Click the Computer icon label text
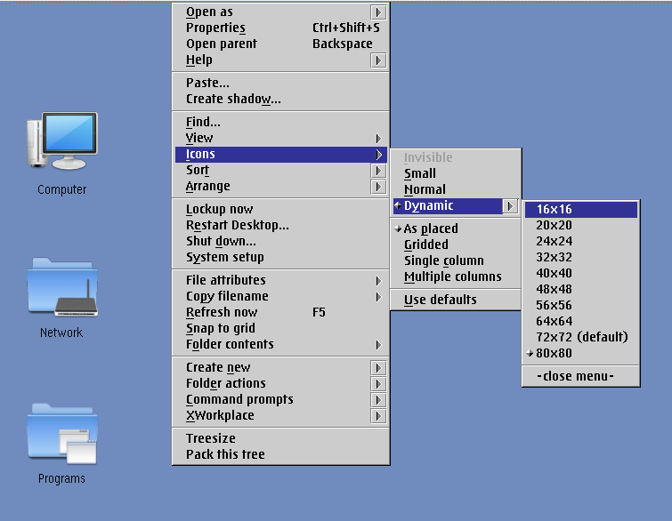The height and width of the screenshot is (521, 672). [61, 189]
